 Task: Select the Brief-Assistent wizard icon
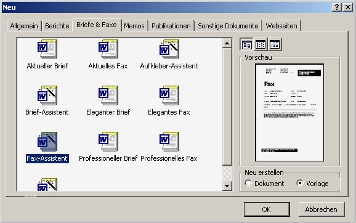pos(47,95)
